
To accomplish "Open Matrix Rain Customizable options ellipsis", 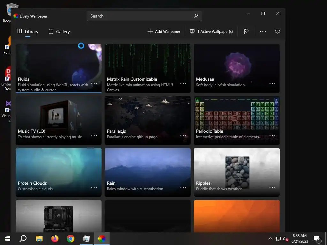I will click(183, 83).
